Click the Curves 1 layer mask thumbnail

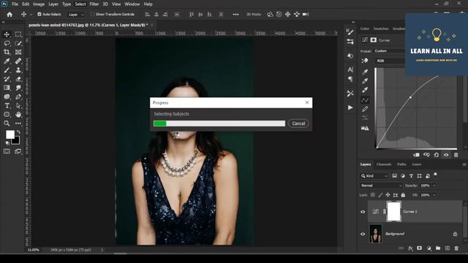point(393,211)
